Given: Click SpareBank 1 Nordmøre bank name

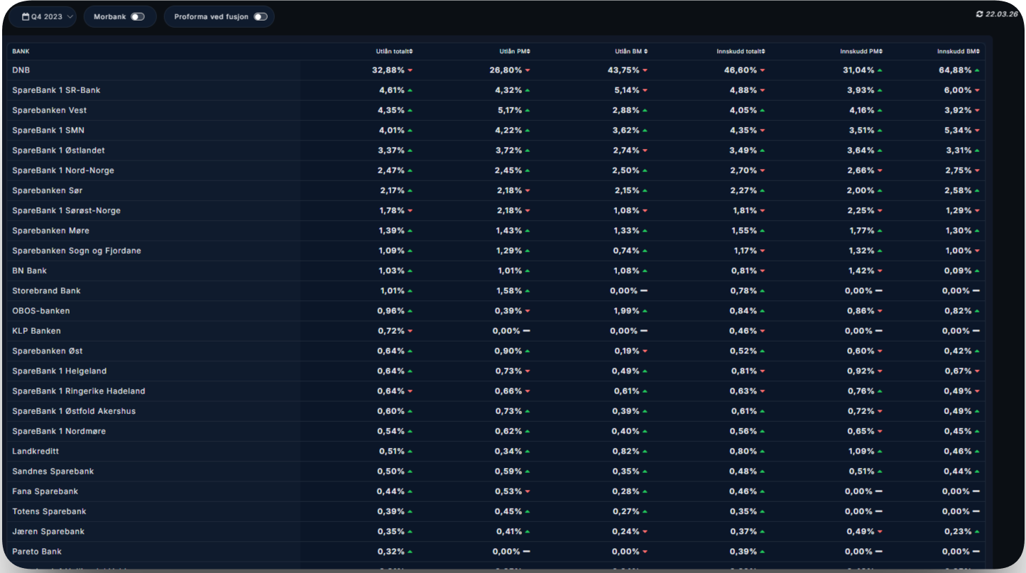Looking at the screenshot, I should (x=59, y=431).
